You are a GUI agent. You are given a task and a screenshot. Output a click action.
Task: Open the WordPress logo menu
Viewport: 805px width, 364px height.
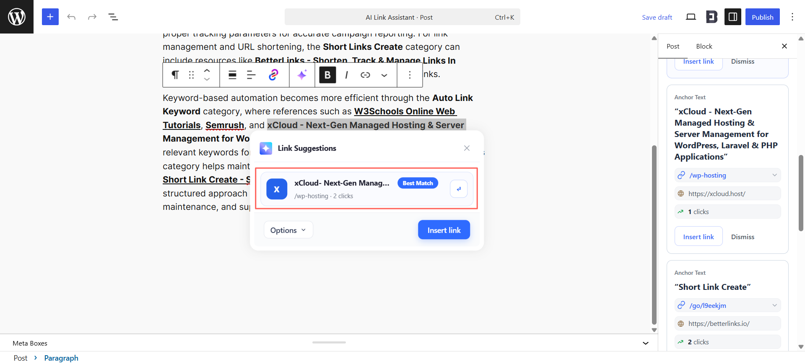17,17
